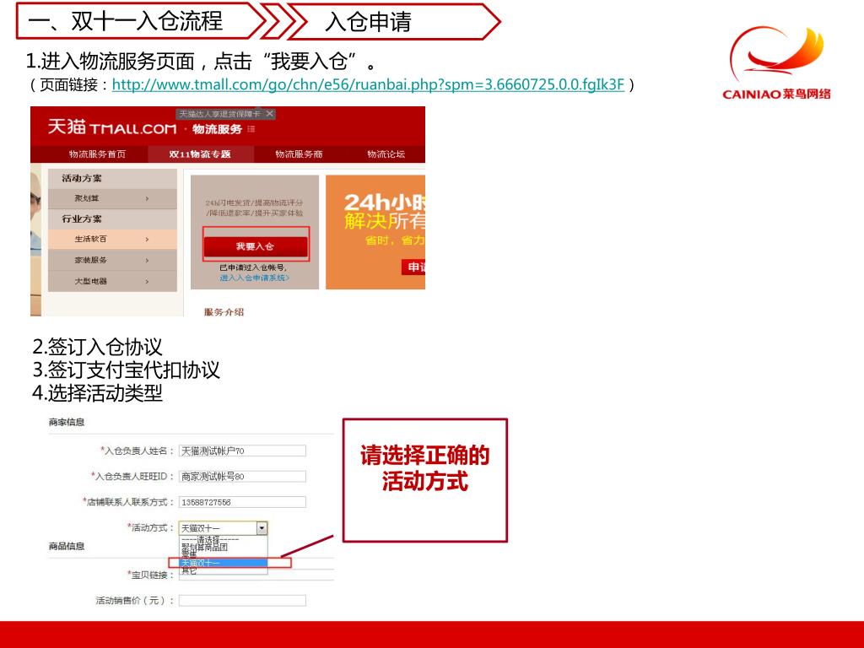Click the 商品信息 section heading
Image resolution: width=864 pixels, height=648 pixels.
(67, 546)
